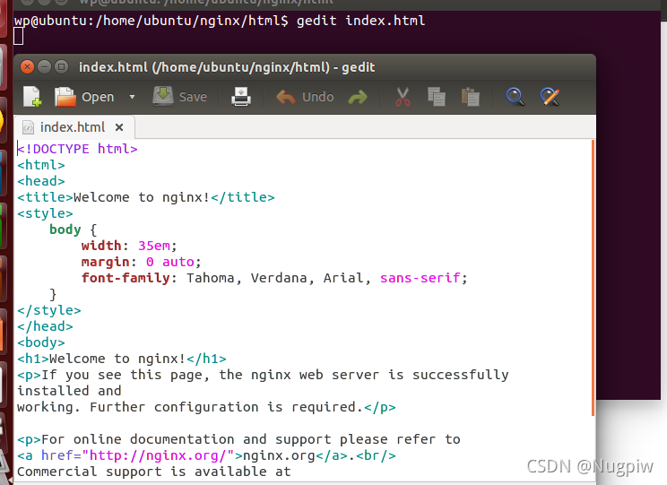Save the index.html file
Image resolution: width=667 pixels, height=485 pixels.
tap(180, 97)
